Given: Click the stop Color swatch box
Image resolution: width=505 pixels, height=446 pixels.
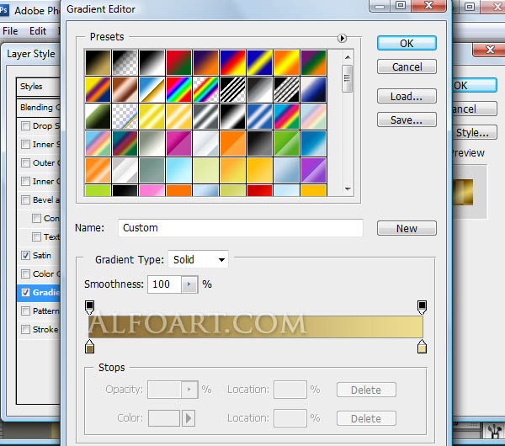Looking at the screenshot, I should pyautogui.click(x=164, y=418).
